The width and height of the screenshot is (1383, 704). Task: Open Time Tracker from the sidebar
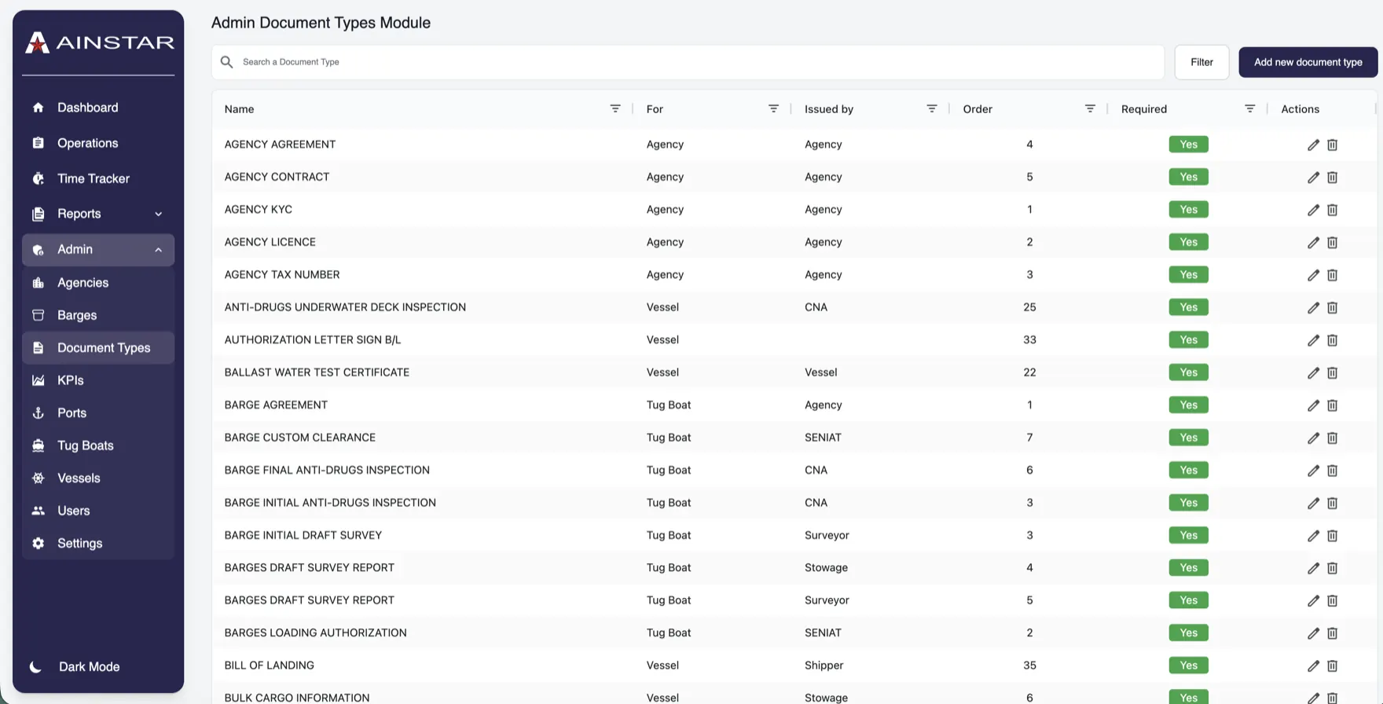pos(98,178)
